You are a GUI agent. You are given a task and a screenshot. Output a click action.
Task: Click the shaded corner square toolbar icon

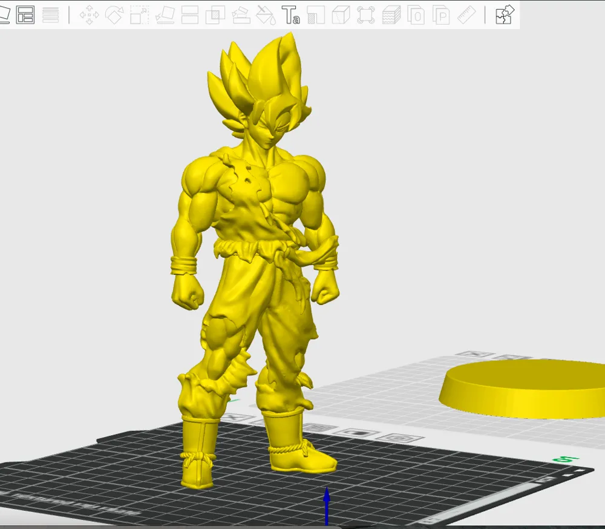tap(316, 15)
